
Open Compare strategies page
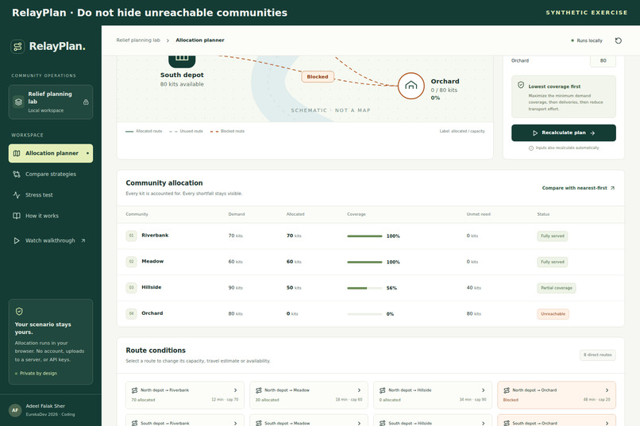(51, 174)
